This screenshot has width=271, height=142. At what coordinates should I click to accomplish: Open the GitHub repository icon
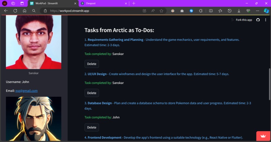(x=258, y=20)
